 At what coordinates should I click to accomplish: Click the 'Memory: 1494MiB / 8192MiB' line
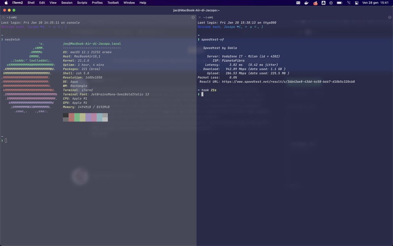pos(86,107)
